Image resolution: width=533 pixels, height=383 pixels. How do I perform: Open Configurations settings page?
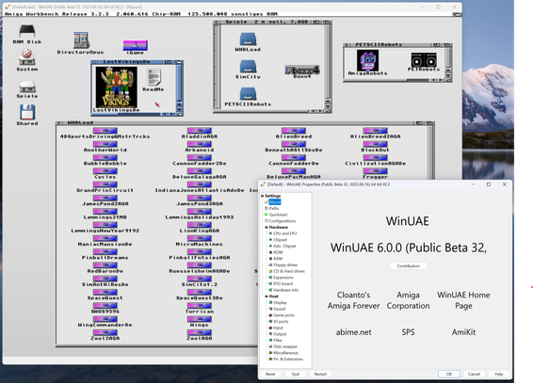click(x=283, y=221)
